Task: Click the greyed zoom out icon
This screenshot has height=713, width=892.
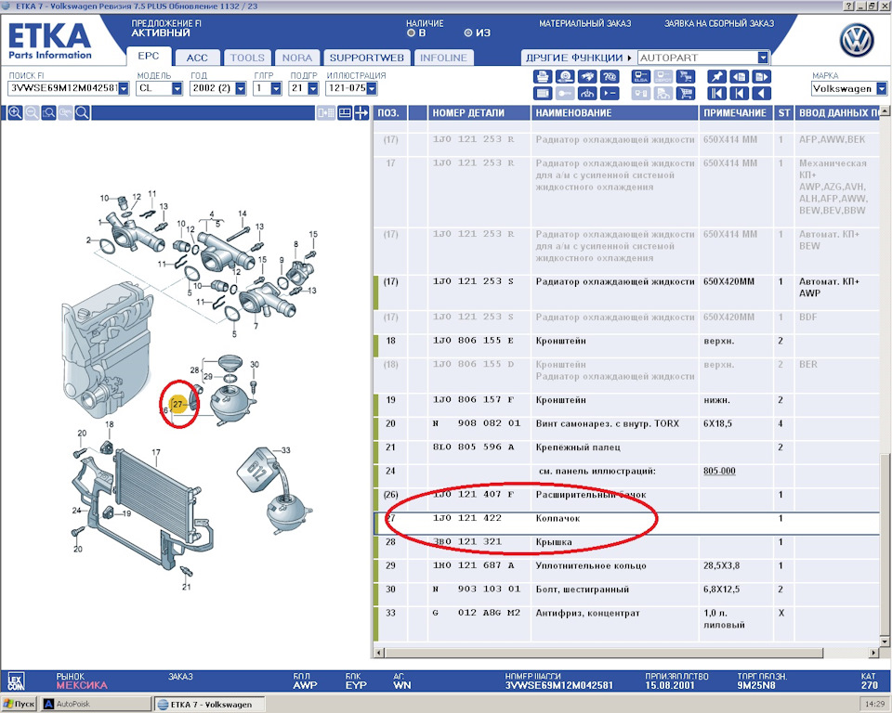Action: point(32,112)
